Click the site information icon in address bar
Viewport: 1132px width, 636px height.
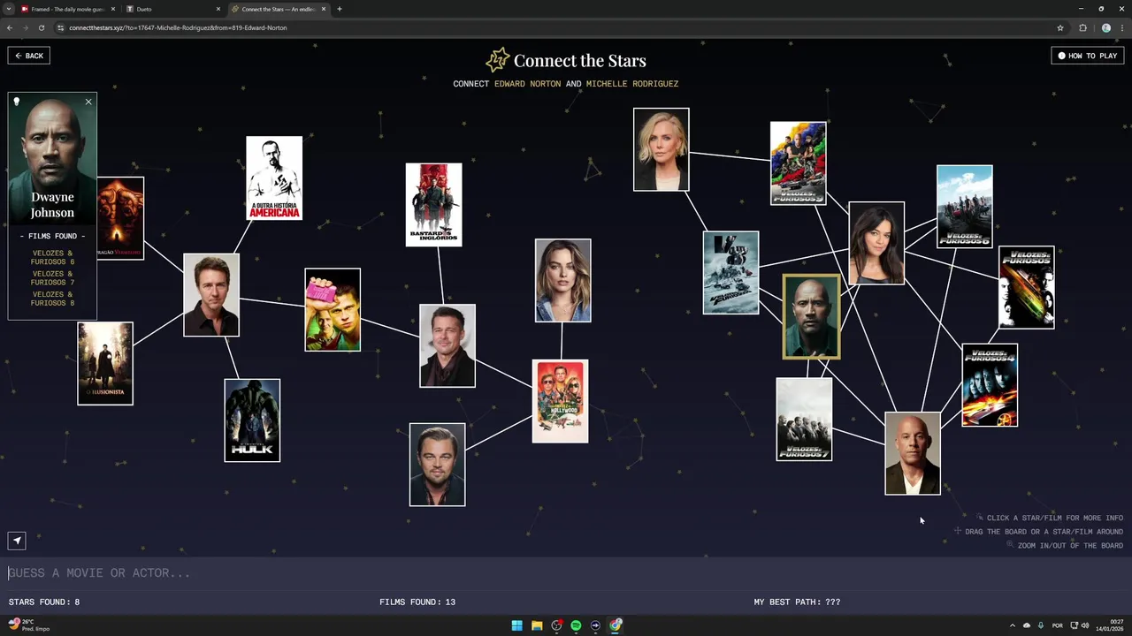tap(61, 27)
